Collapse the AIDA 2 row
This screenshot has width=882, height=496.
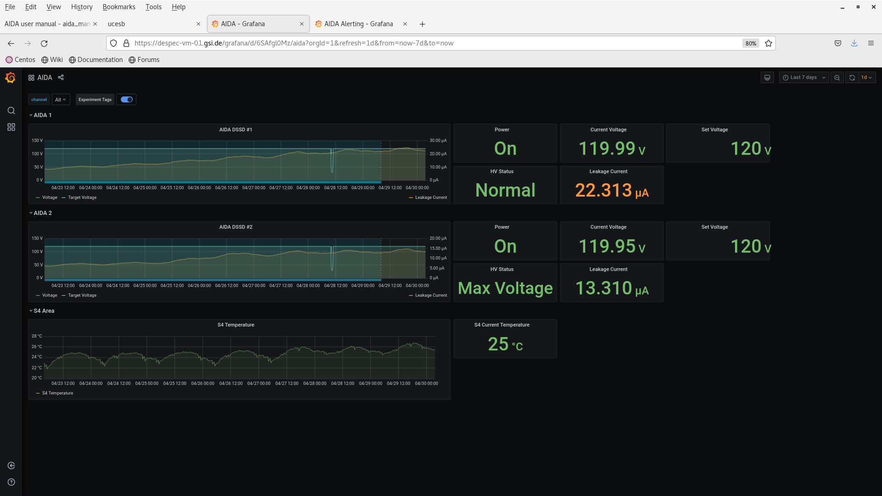point(40,213)
